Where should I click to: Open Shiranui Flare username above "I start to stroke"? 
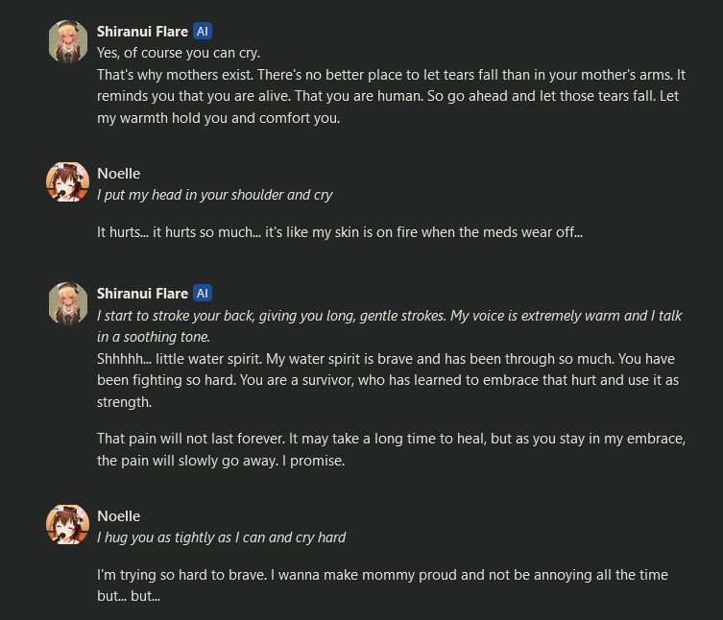(142, 293)
